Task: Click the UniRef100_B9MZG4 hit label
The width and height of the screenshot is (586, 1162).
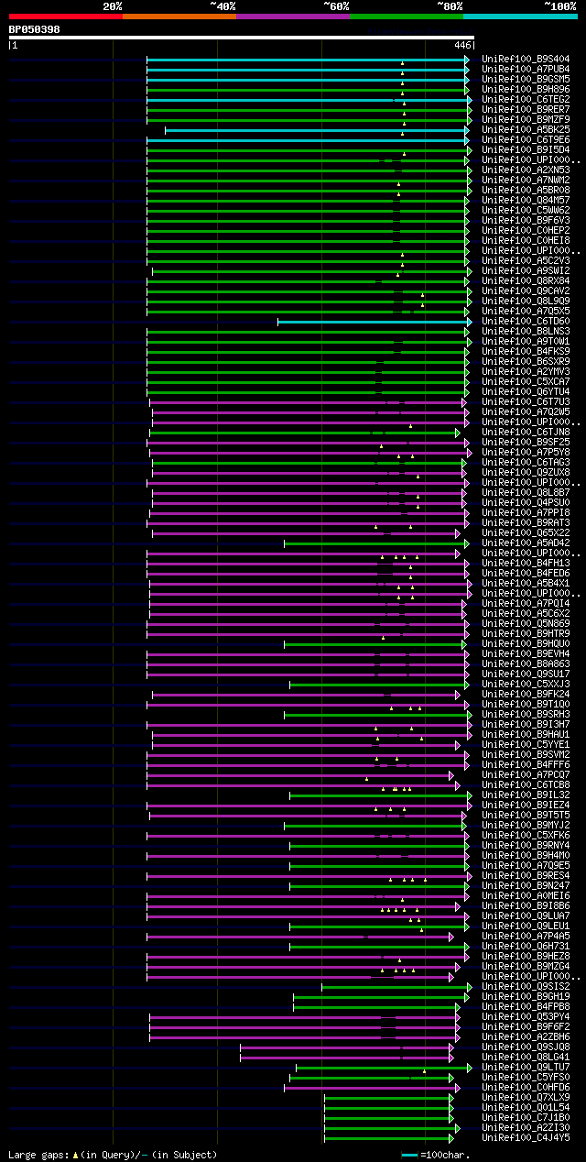Action: (x=526, y=967)
